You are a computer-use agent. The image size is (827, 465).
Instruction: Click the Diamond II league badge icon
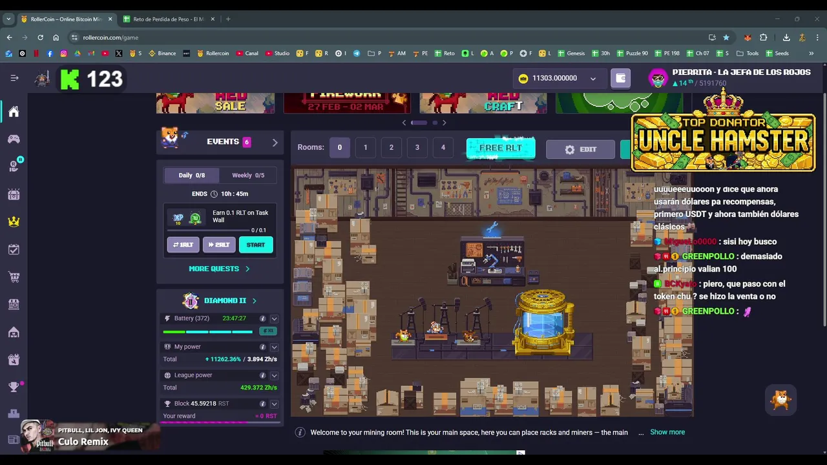pos(191,301)
